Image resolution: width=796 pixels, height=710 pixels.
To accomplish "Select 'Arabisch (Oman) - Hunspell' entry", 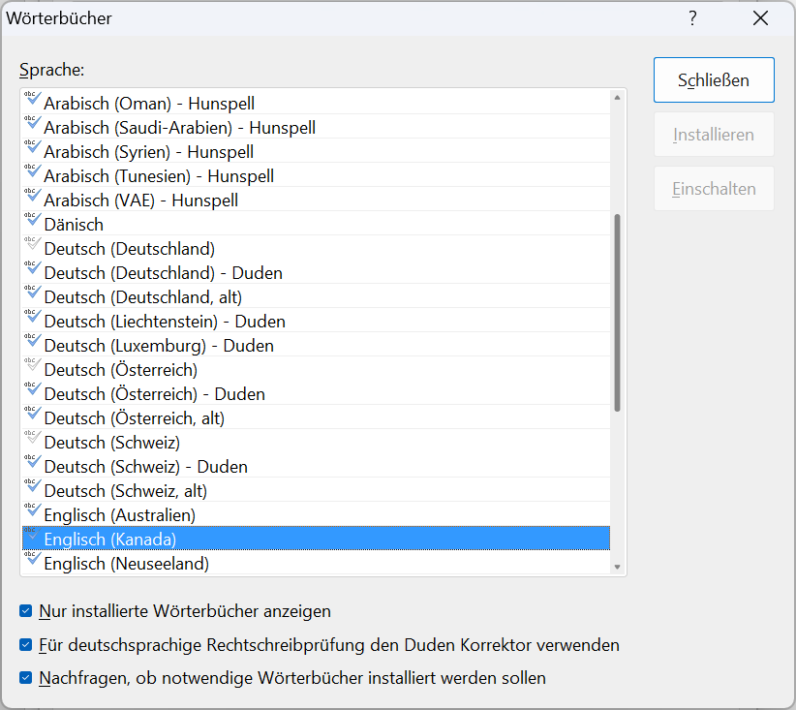I will tap(316, 103).
